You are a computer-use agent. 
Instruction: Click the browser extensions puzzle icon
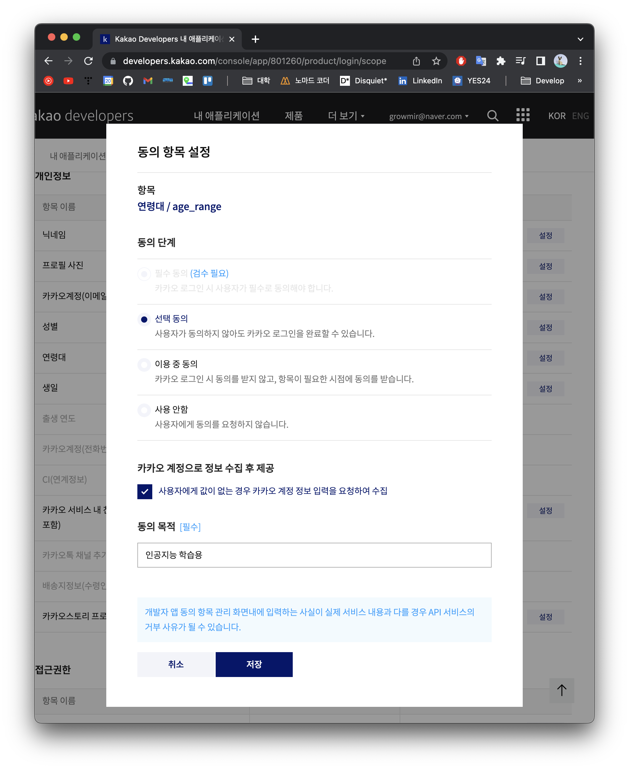click(500, 61)
